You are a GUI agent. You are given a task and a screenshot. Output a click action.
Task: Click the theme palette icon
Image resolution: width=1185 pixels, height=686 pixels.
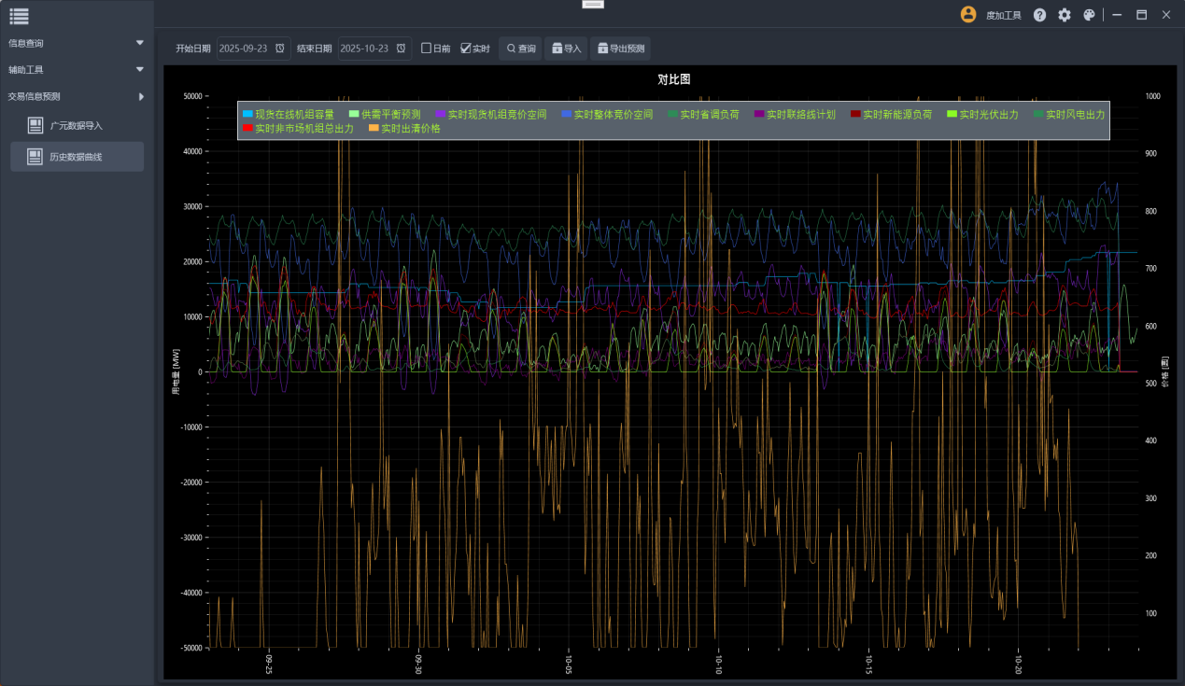[x=1089, y=15]
